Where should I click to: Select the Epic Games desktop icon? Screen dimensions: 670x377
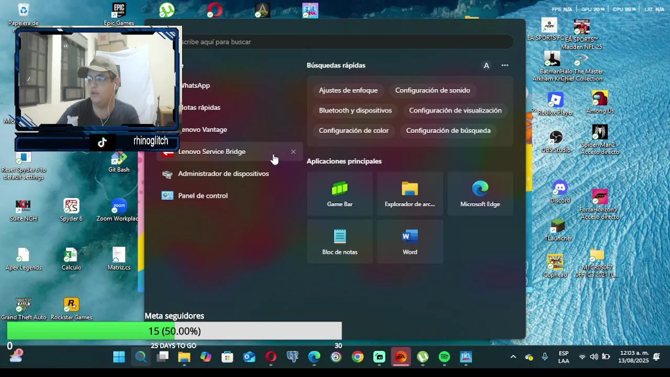[x=119, y=14]
